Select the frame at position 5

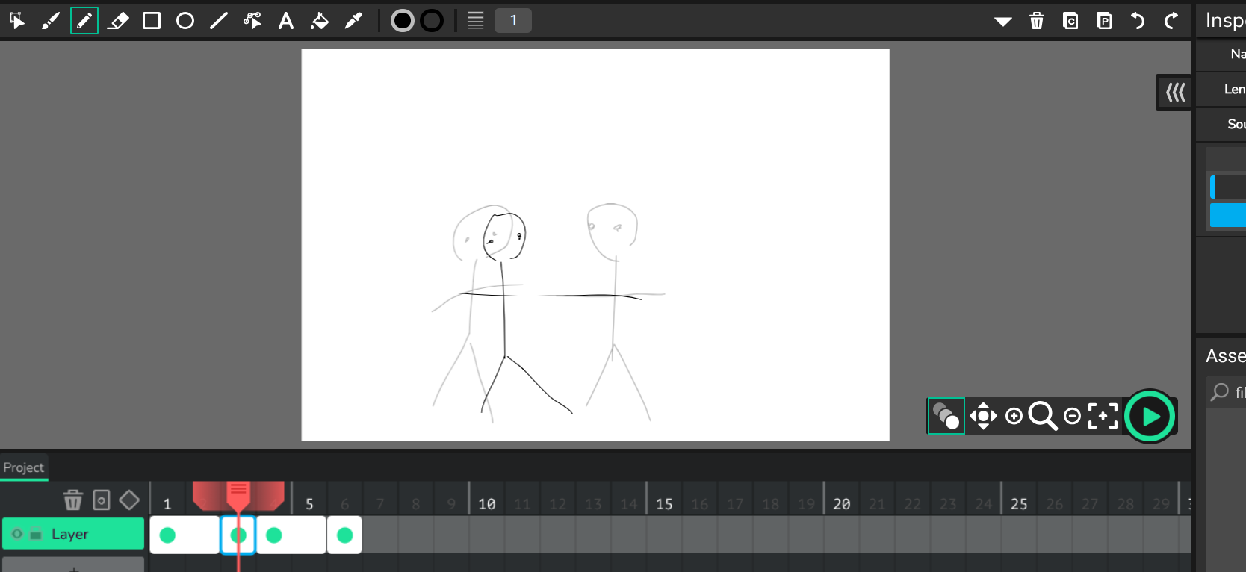(309, 535)
